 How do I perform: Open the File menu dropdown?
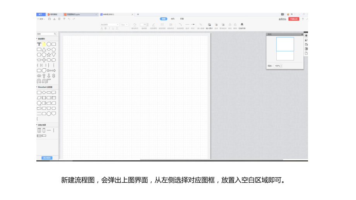tap(41, 19)
